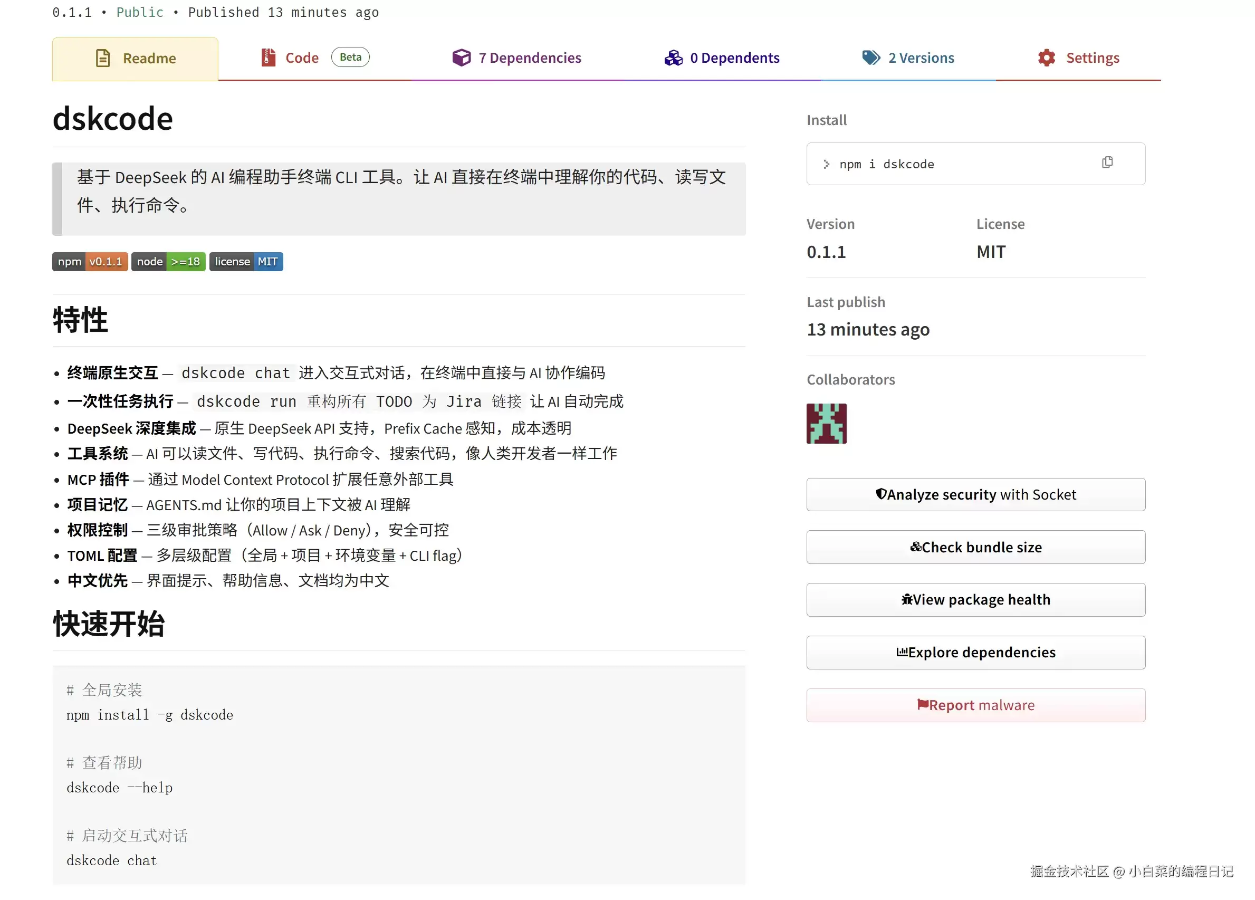Click the shield icon on Analyze security
The height and width of the screenshot is (900, 1255).
tap(881, 494)
